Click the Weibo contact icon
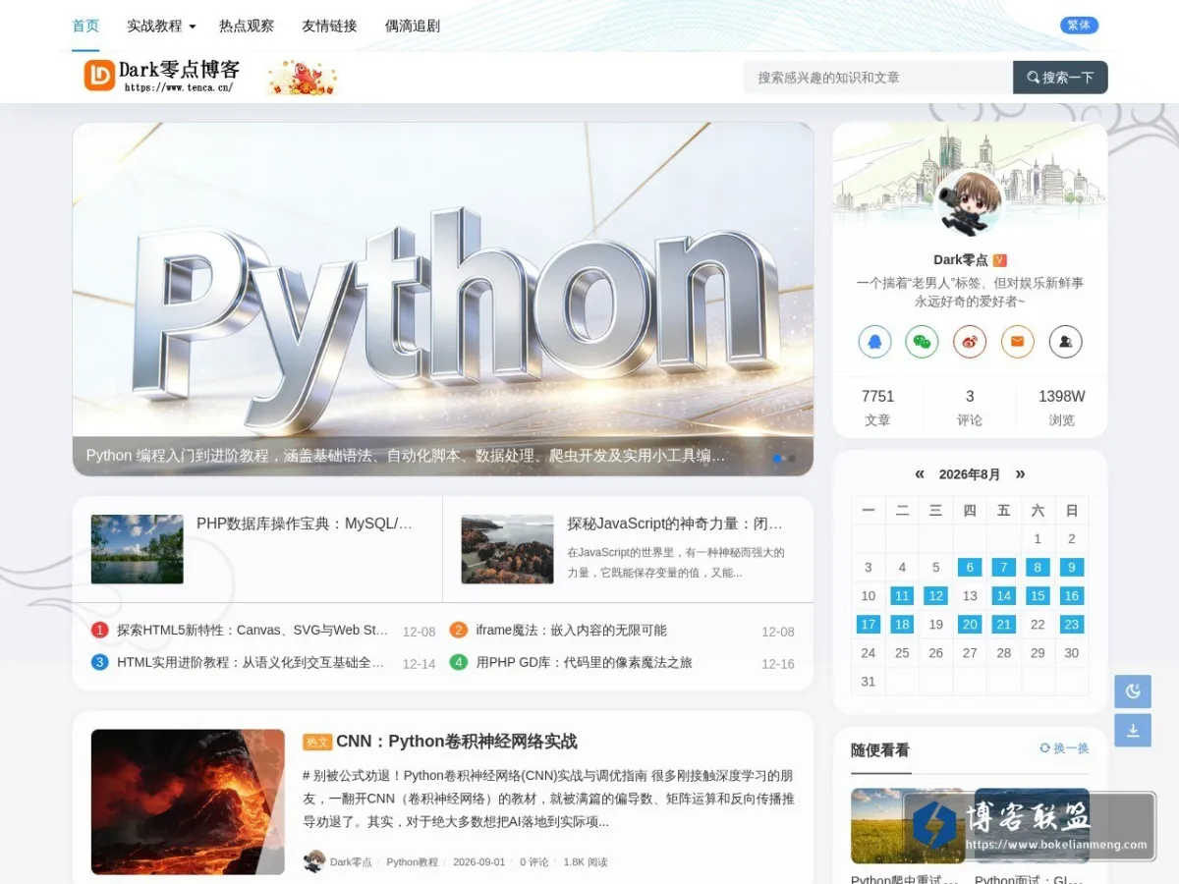The width and height of the screenshot is (1179, 884). [x=970, y=342]
